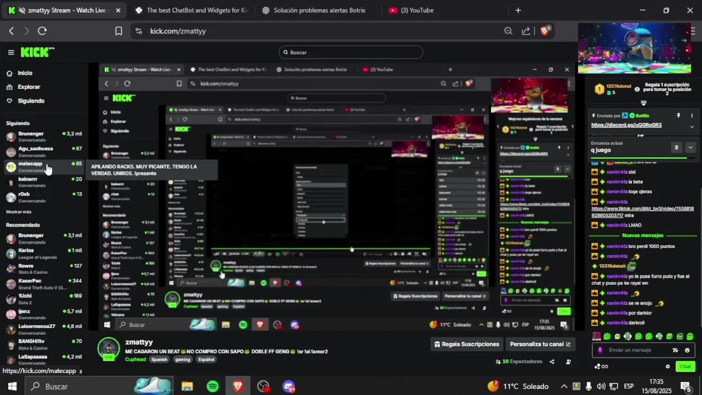Expand the pinned BotRix message chevron
Viewport: 702px width, 395px height.
point(692,127)
